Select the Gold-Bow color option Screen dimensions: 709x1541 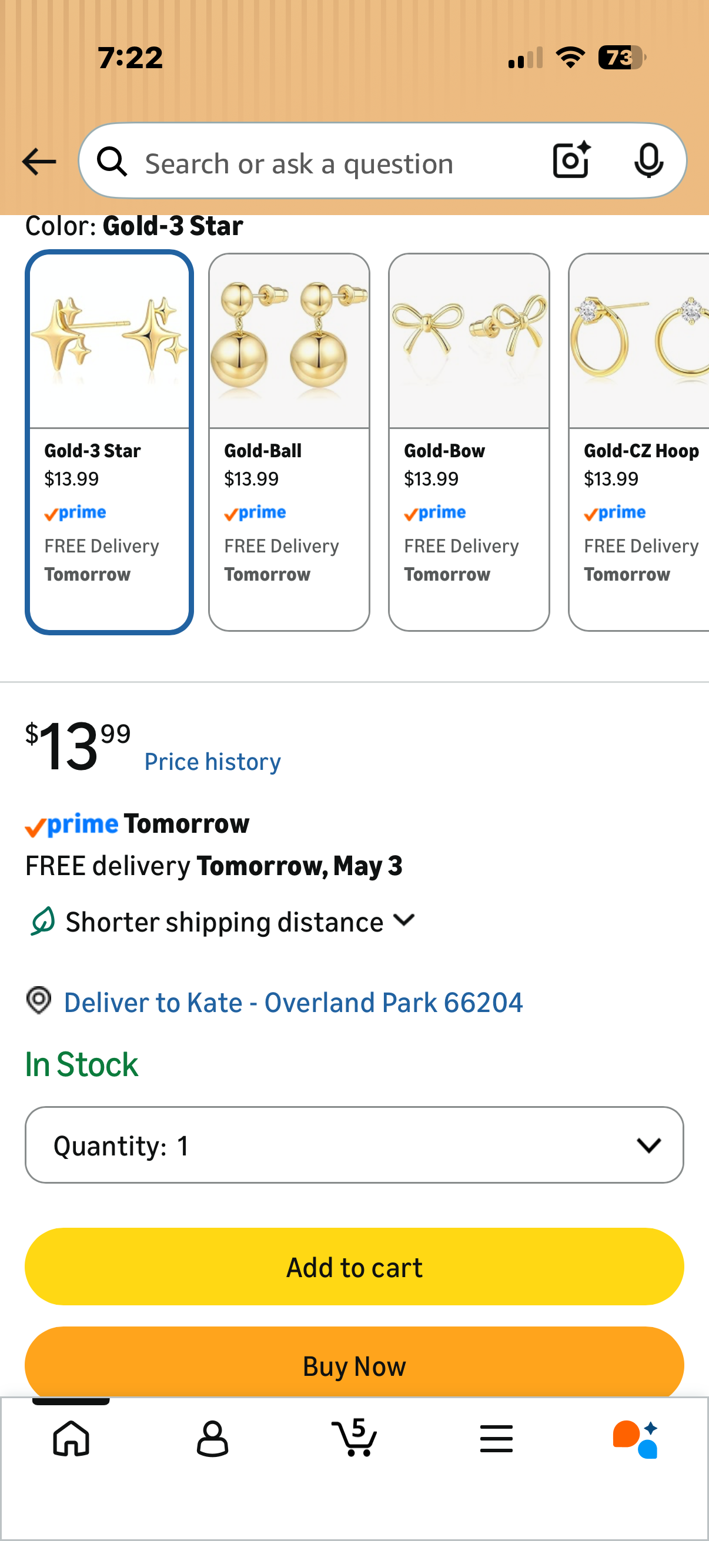pyautogui.click(x=469, y=442)
